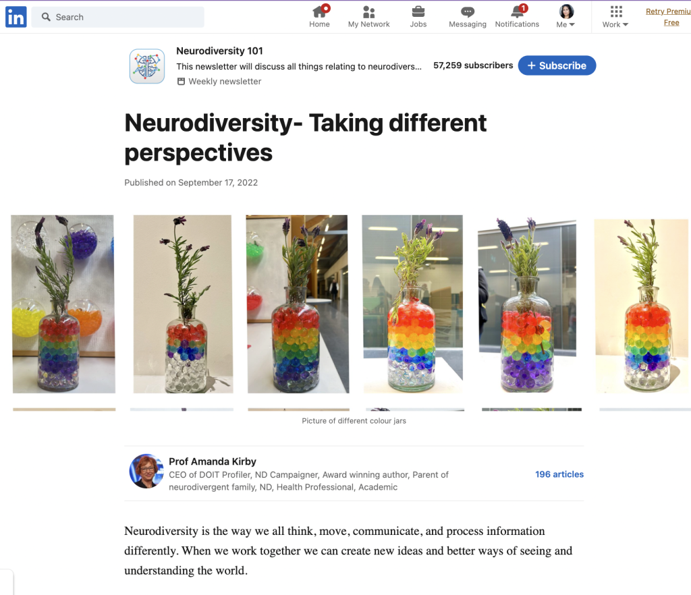Click the LinkedIn logo icon

(x=16, y=17)
